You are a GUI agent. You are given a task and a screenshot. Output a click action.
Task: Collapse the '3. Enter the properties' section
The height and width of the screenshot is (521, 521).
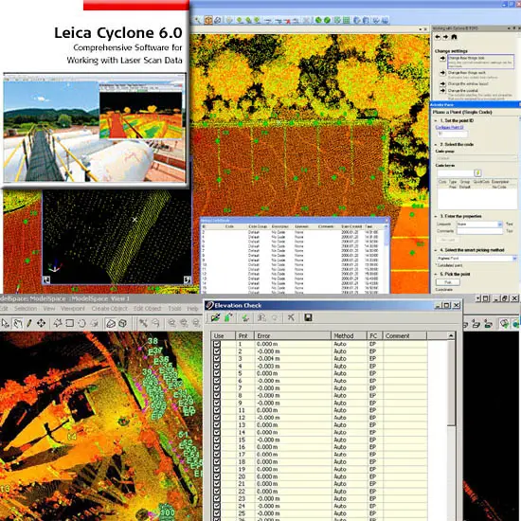coord(436,216)
